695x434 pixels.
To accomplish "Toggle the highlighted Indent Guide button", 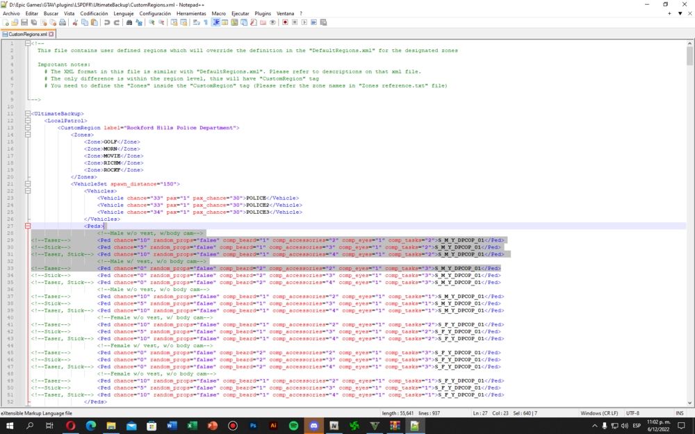I will pyautogui.click(x=215, y=22).
